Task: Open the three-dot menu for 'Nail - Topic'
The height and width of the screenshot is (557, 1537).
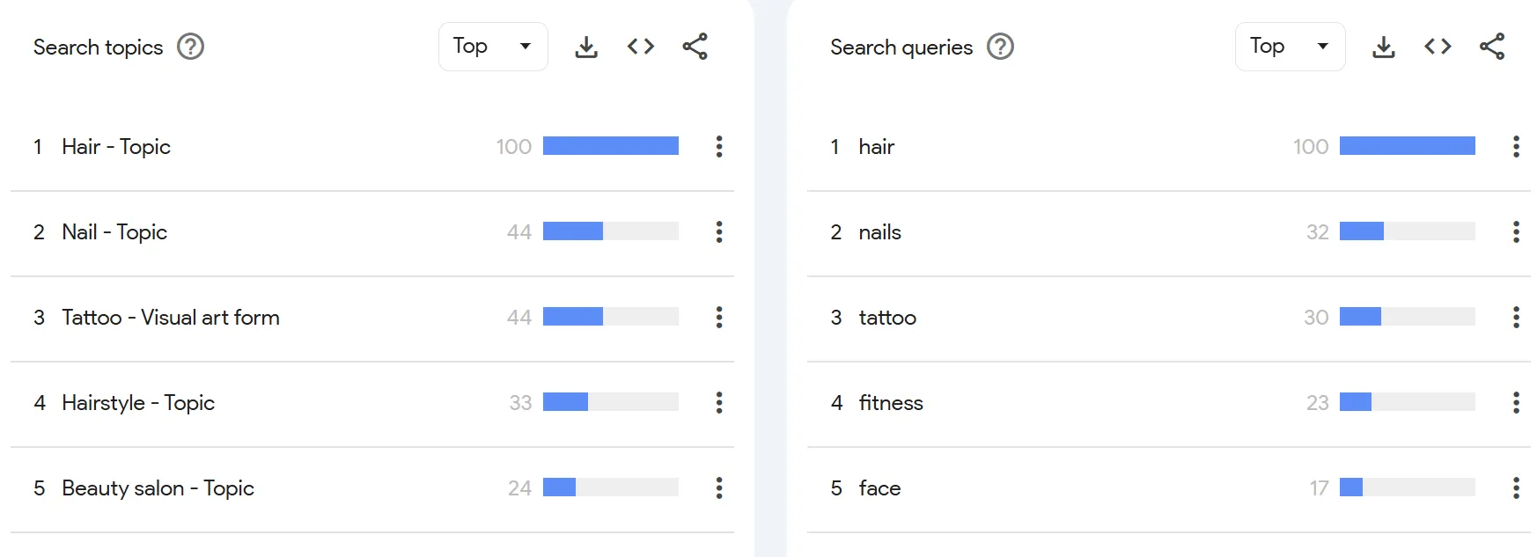Action: coord(719,231)
